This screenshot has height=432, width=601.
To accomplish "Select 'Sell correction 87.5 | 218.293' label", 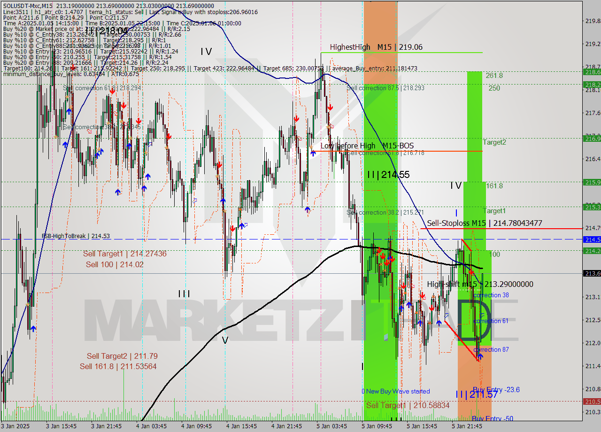I will pos(385,88).
